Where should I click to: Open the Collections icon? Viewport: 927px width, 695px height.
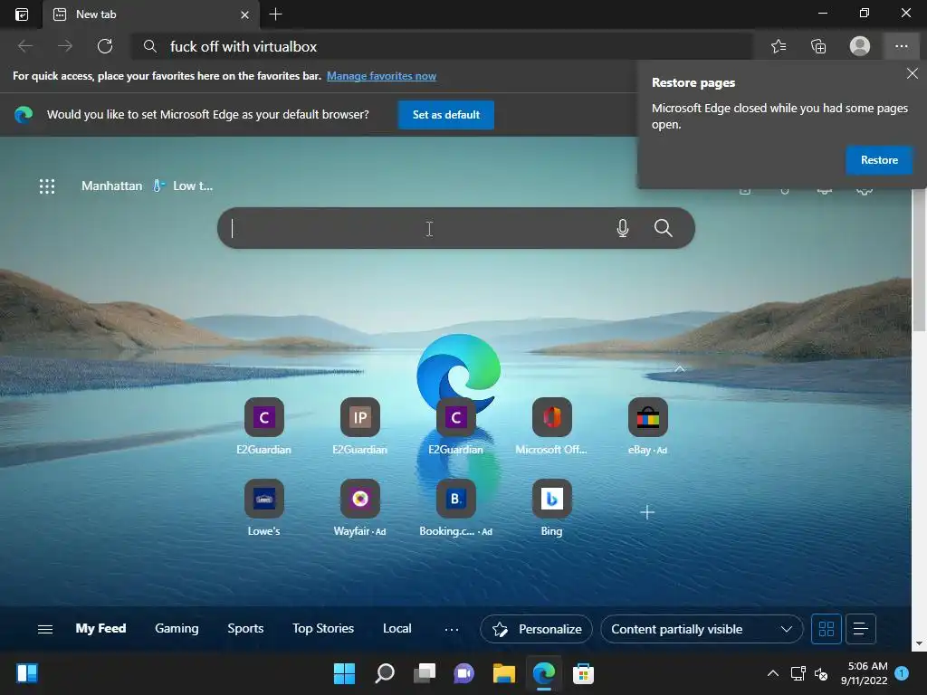(x=818, y=46)
